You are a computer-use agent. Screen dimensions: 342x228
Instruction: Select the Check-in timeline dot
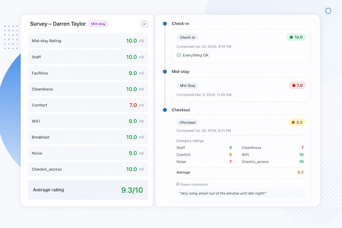point(165,24)
